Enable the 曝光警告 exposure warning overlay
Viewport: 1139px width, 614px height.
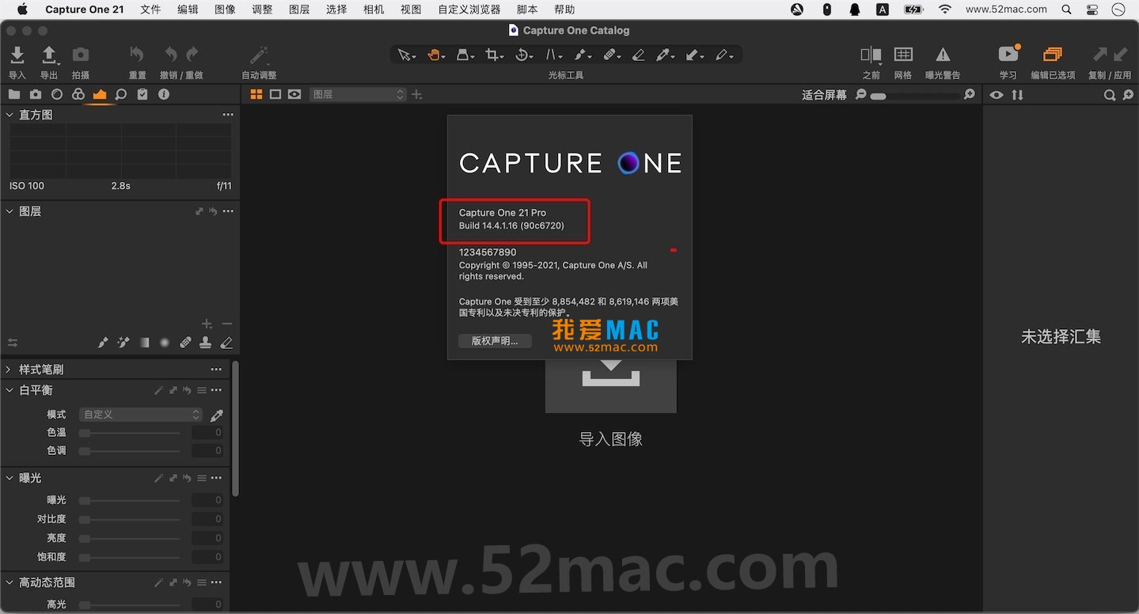click(x=942, y=59)
